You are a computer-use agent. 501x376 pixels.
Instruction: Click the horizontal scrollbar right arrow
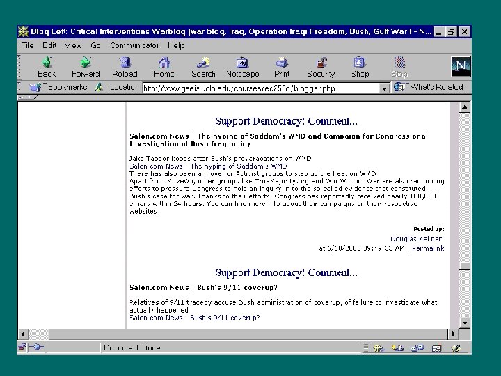click(454, 334)
